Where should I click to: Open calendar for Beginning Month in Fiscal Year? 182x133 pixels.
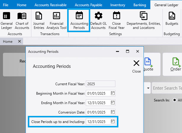pyautogui.click(x=112, y=93)
